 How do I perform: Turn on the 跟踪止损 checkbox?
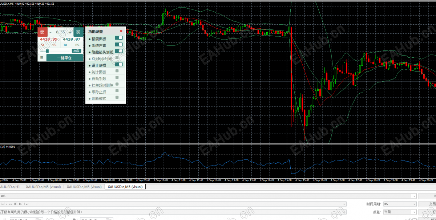pos(117,91)
